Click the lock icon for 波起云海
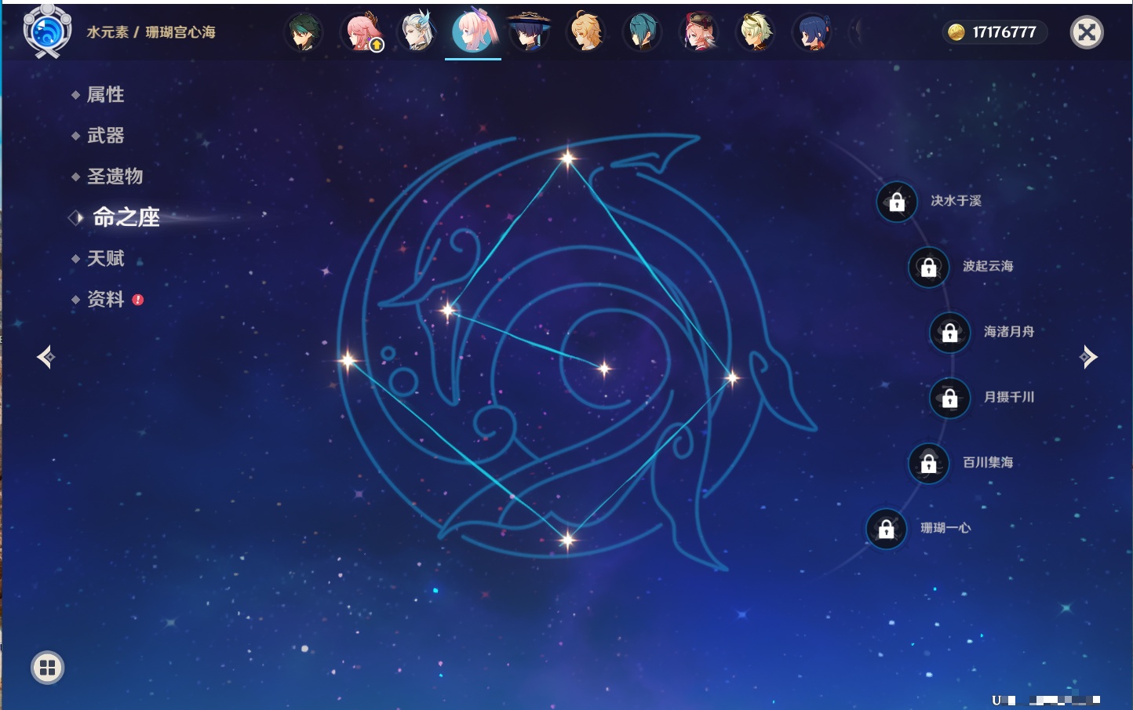This screenshot has height=710, width=1133. 928,268
